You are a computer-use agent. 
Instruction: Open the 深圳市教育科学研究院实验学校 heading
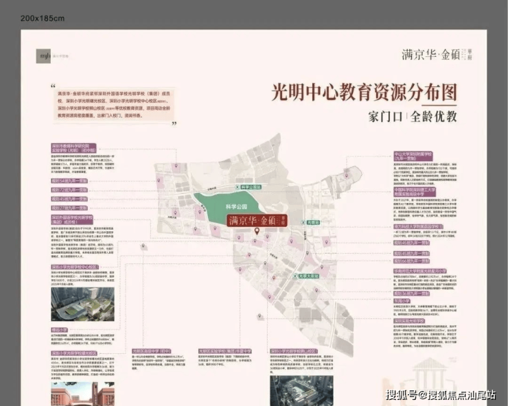pos(74,148)
